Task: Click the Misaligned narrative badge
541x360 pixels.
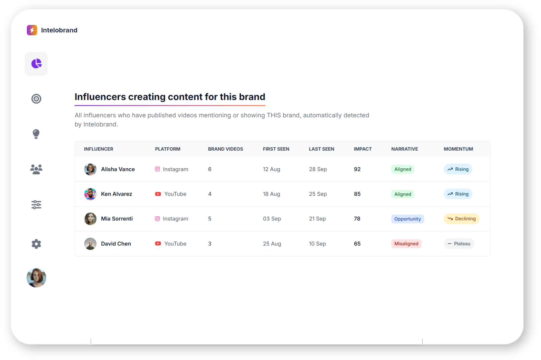Action: [406, 244]
